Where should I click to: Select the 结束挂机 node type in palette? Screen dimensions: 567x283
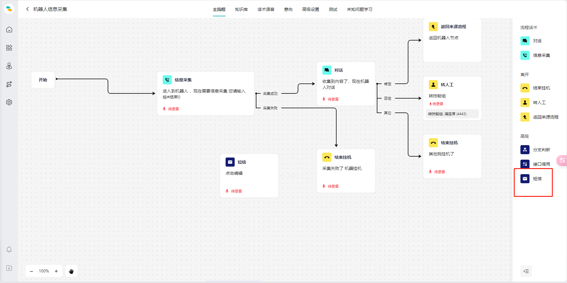pos(535,88)
